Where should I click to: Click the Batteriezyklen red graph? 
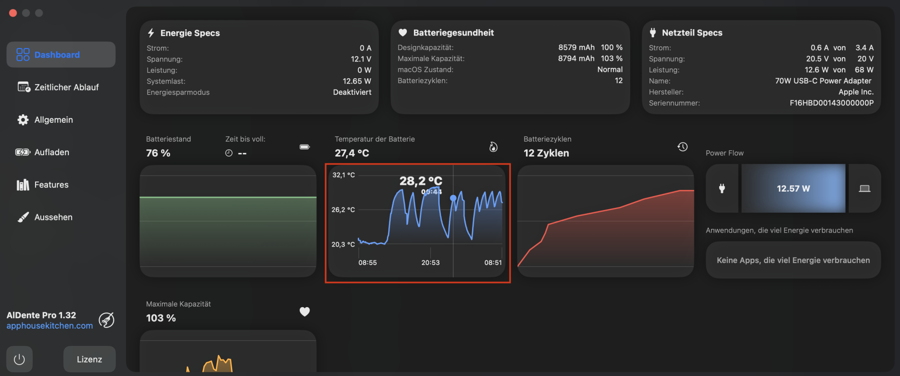pos(606,221)
